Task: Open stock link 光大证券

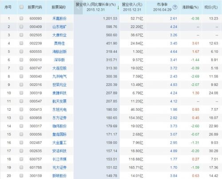Action: (x=59, y=167)
